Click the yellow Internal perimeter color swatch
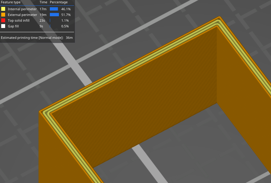271x183 pixels. [3, 9]
